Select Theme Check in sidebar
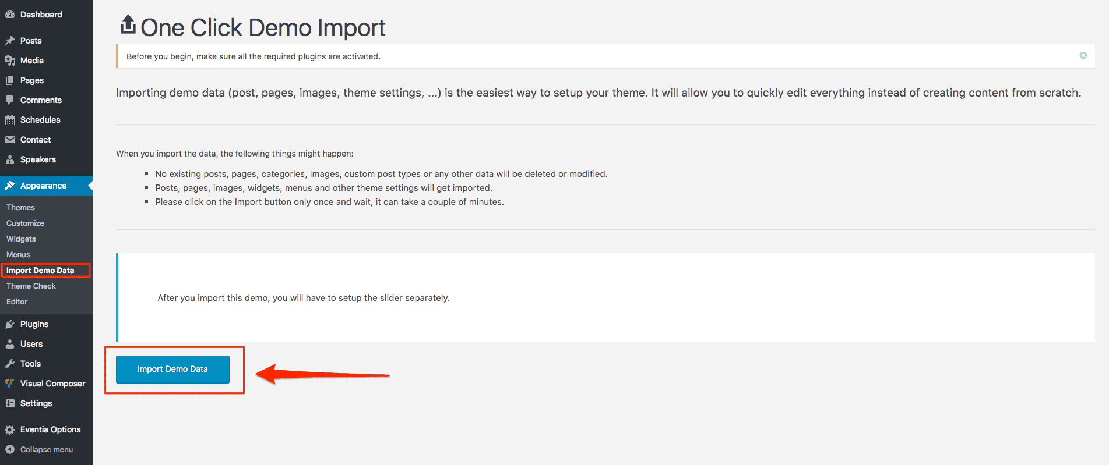This screenshot has width=1109, height=465. click(31, 286)
